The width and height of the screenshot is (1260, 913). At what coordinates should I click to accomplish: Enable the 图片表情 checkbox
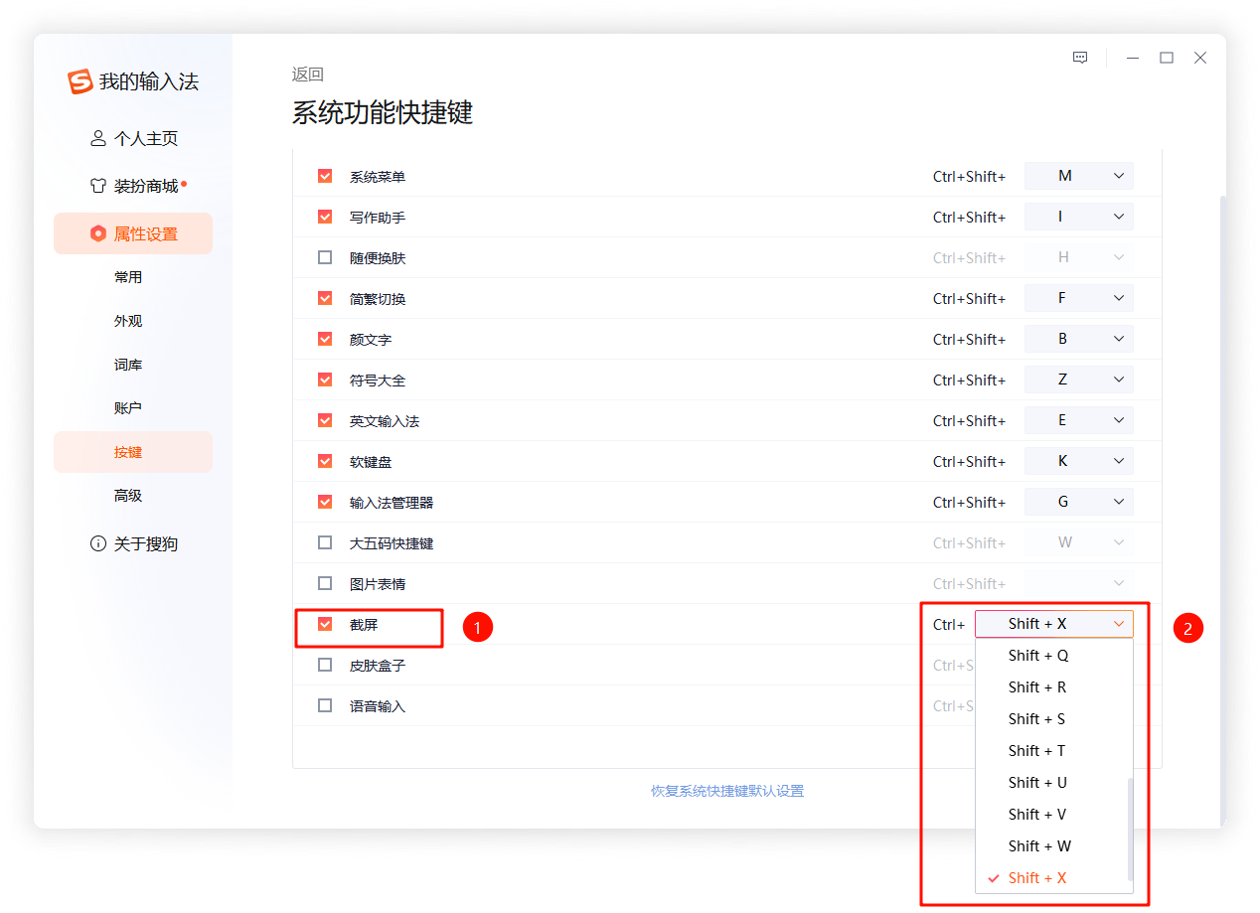(325, 583)
